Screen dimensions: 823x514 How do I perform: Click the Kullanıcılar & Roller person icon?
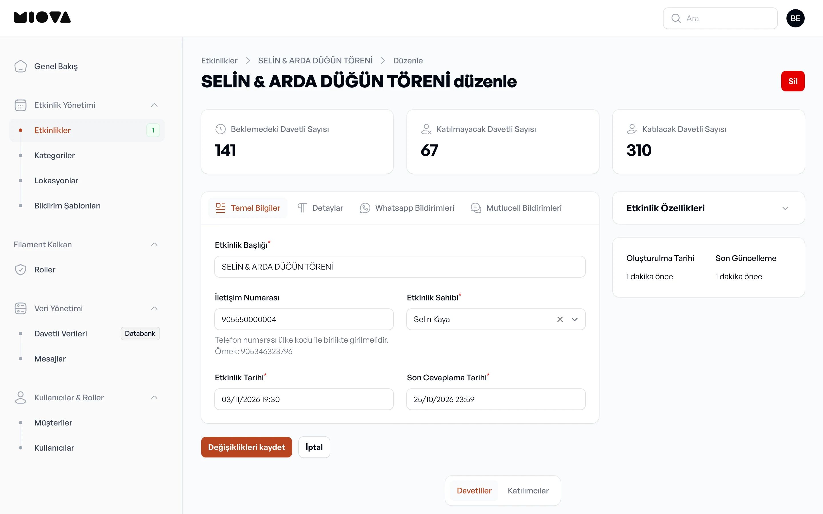20,397
